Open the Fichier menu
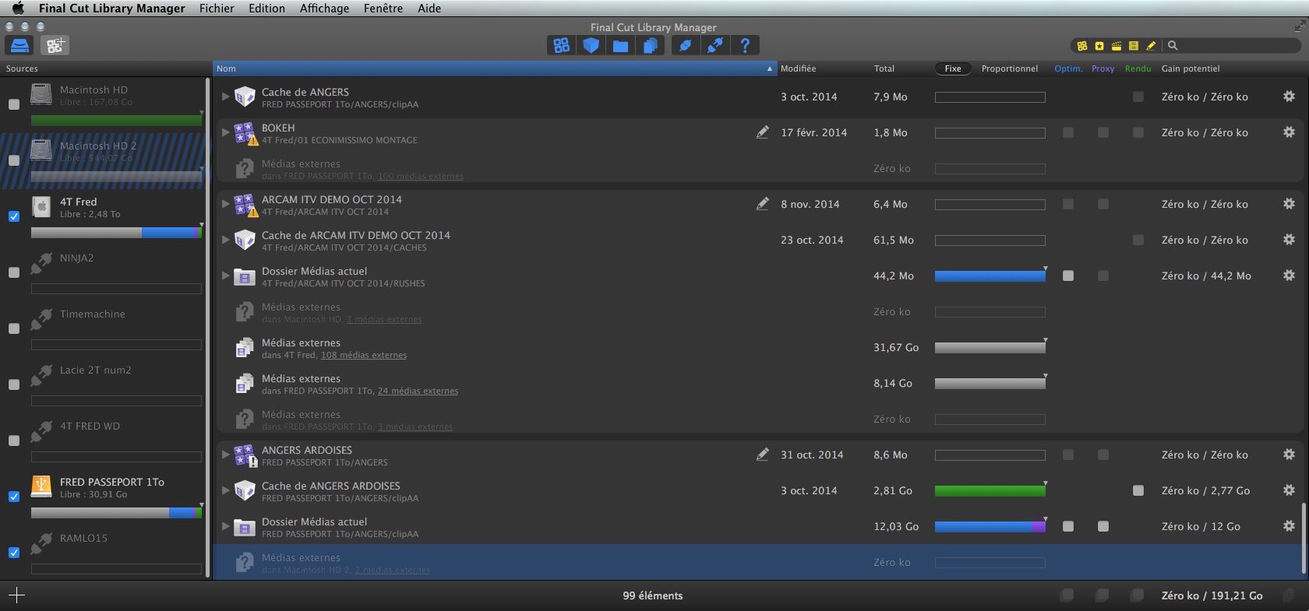The height and width of the screenshot is (611, 1309). (217, 9)
